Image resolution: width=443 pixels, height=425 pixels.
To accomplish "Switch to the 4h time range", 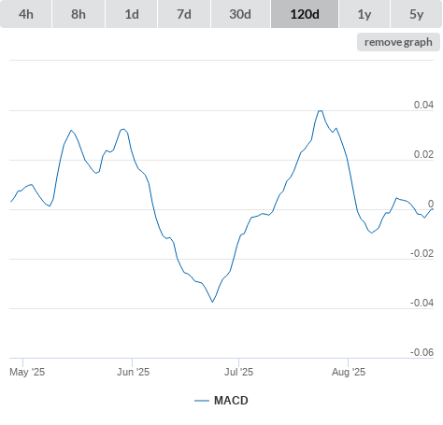I will (x=26, y=14).
